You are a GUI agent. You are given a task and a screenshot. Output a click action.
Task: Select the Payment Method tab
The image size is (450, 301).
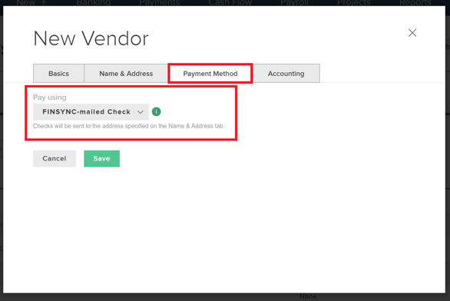(210, 74)
